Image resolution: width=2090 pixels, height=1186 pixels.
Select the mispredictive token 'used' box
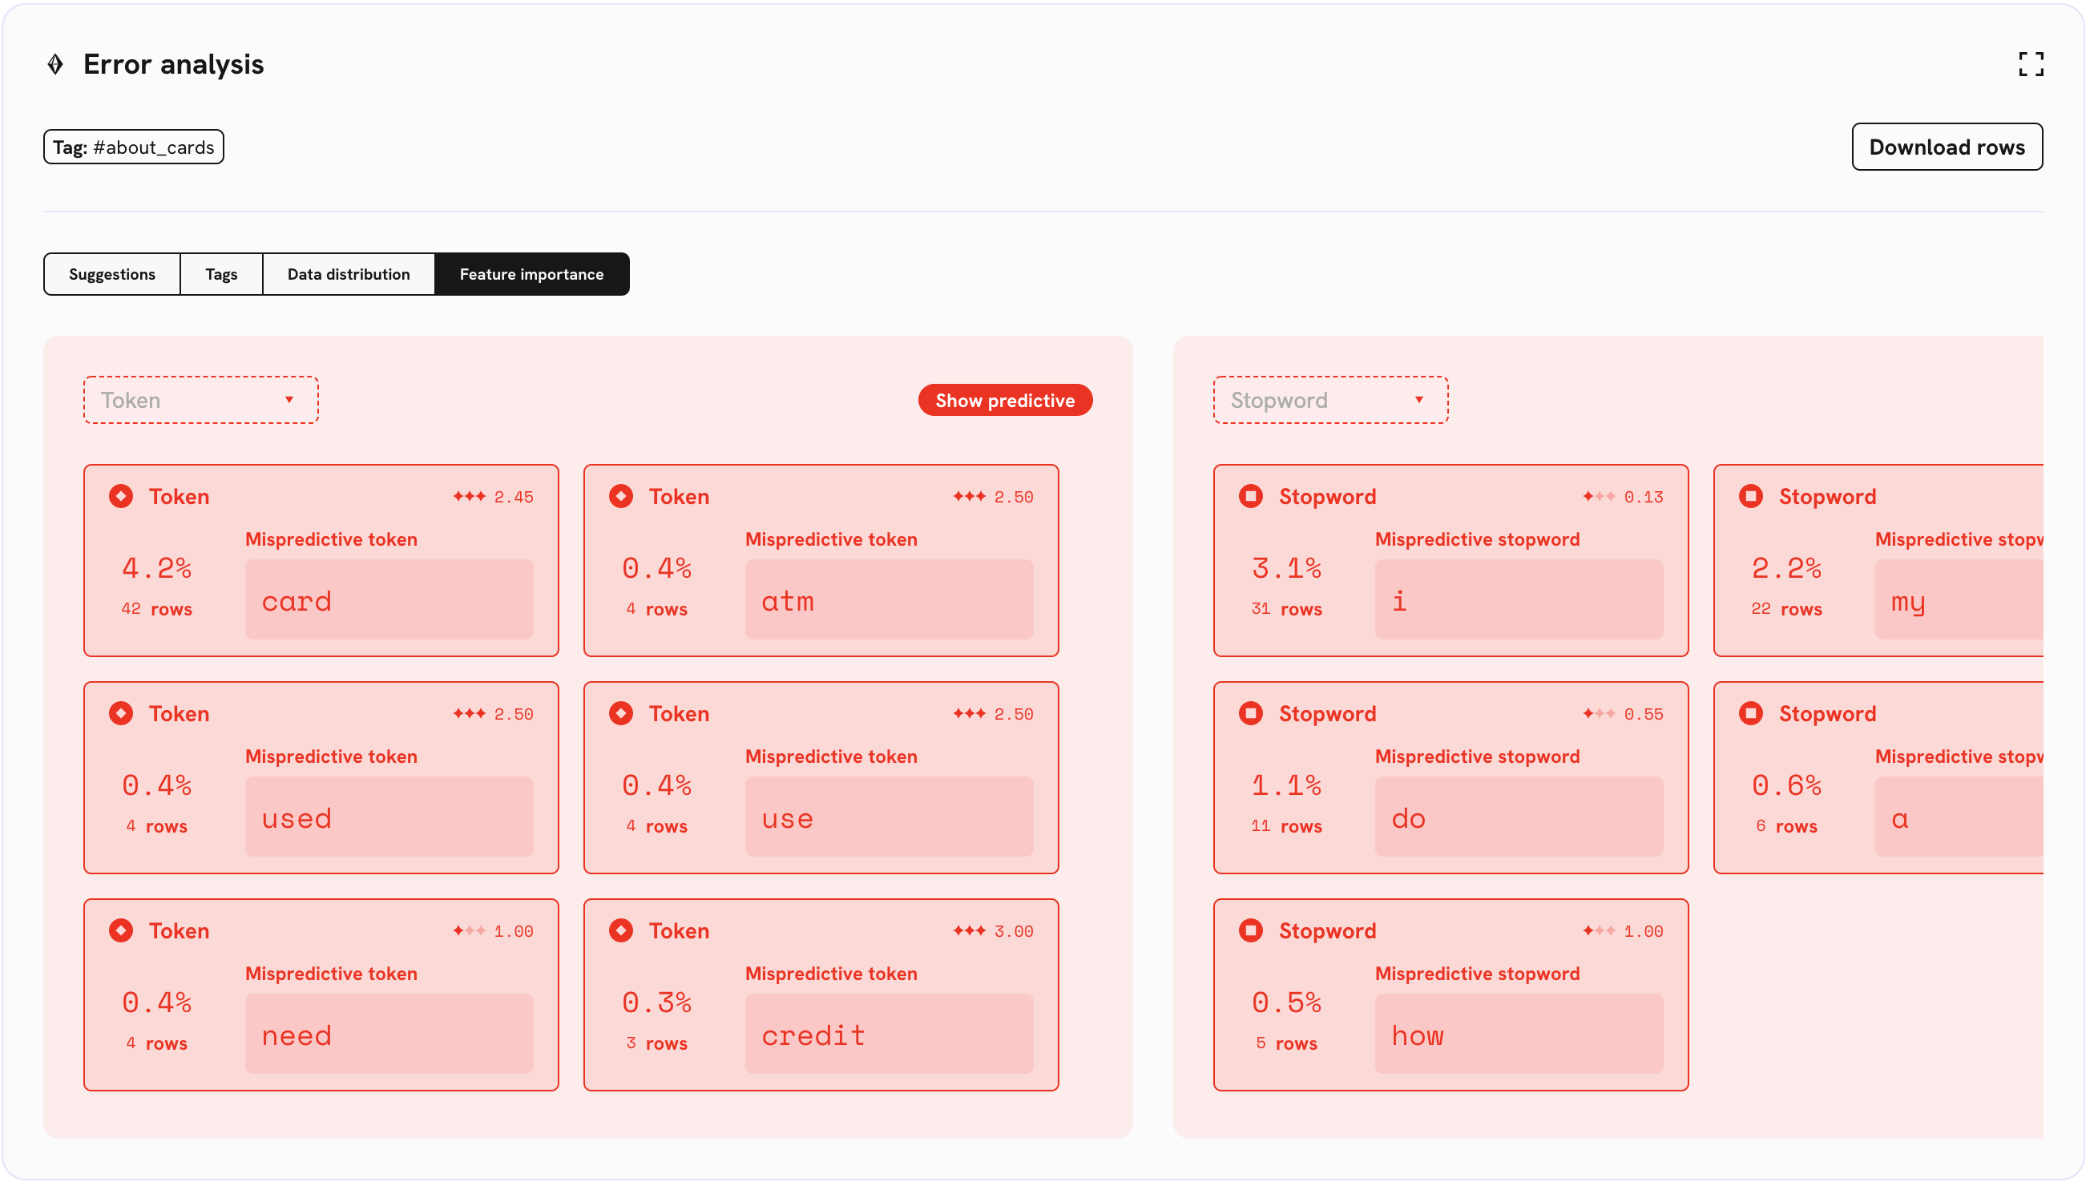point(390,818)
